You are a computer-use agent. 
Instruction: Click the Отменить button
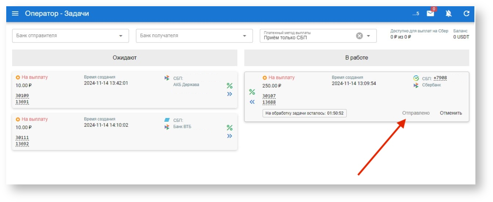click(x=451, y=113)
